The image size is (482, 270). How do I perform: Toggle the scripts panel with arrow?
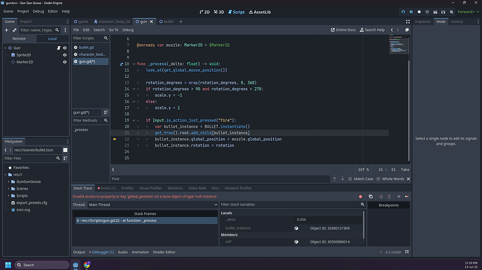tap(113, 170)
